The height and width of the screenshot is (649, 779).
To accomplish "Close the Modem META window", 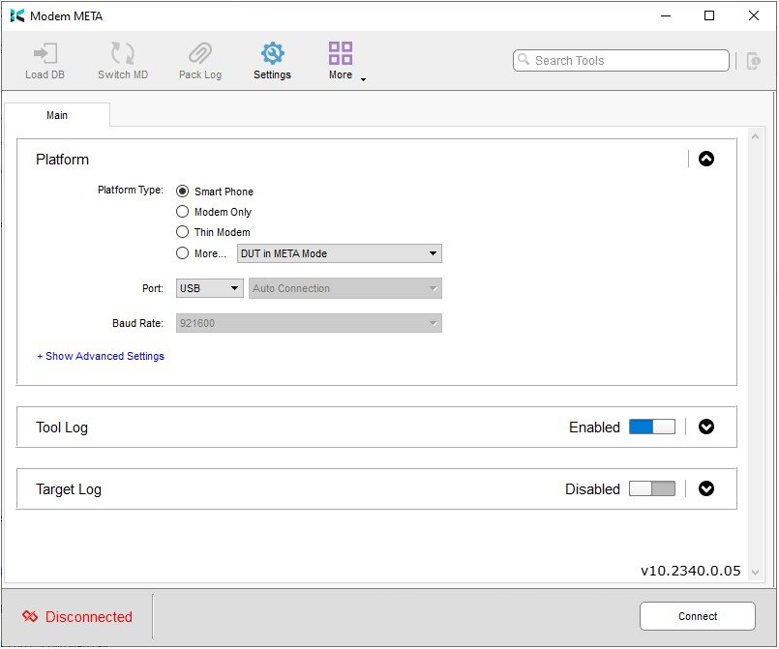I will (753, 15).
